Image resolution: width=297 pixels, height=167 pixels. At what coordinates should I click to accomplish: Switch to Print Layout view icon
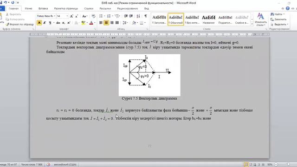click(x=246, y=165)
